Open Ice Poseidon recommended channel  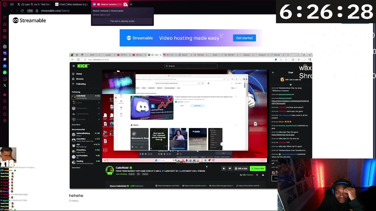[x=86, y=156]
